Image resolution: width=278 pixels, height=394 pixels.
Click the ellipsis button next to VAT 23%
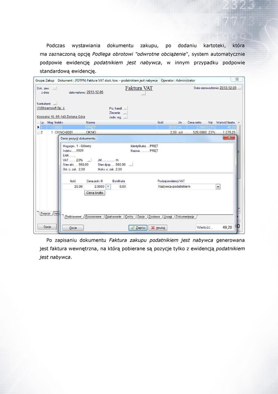(x=89, y=160)
